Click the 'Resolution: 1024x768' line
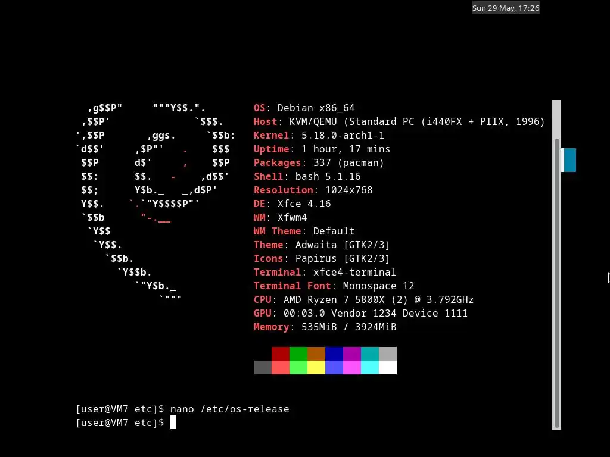The image size is (610, 457). [x=313, y=190]
